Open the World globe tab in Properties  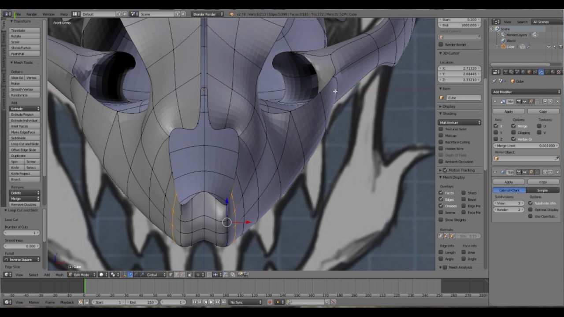(x=523, y=72)
